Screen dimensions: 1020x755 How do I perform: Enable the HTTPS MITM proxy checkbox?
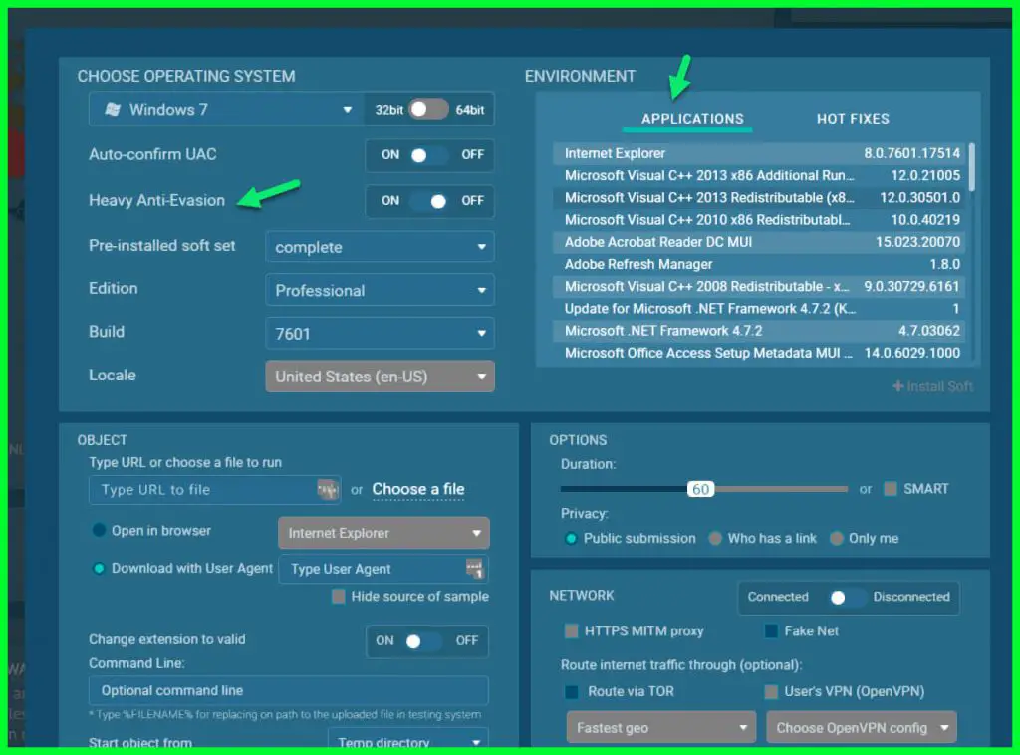[571, 630]
